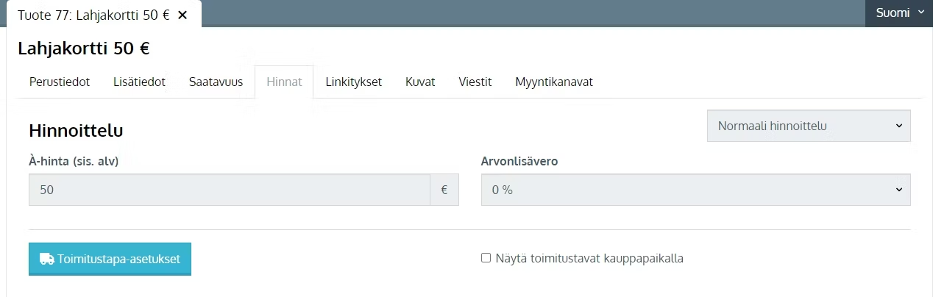Screen dimensions: 933x297
Task: Expand the Arvonlisävero 0 % dropdown
Action: [x=696, y=190]
